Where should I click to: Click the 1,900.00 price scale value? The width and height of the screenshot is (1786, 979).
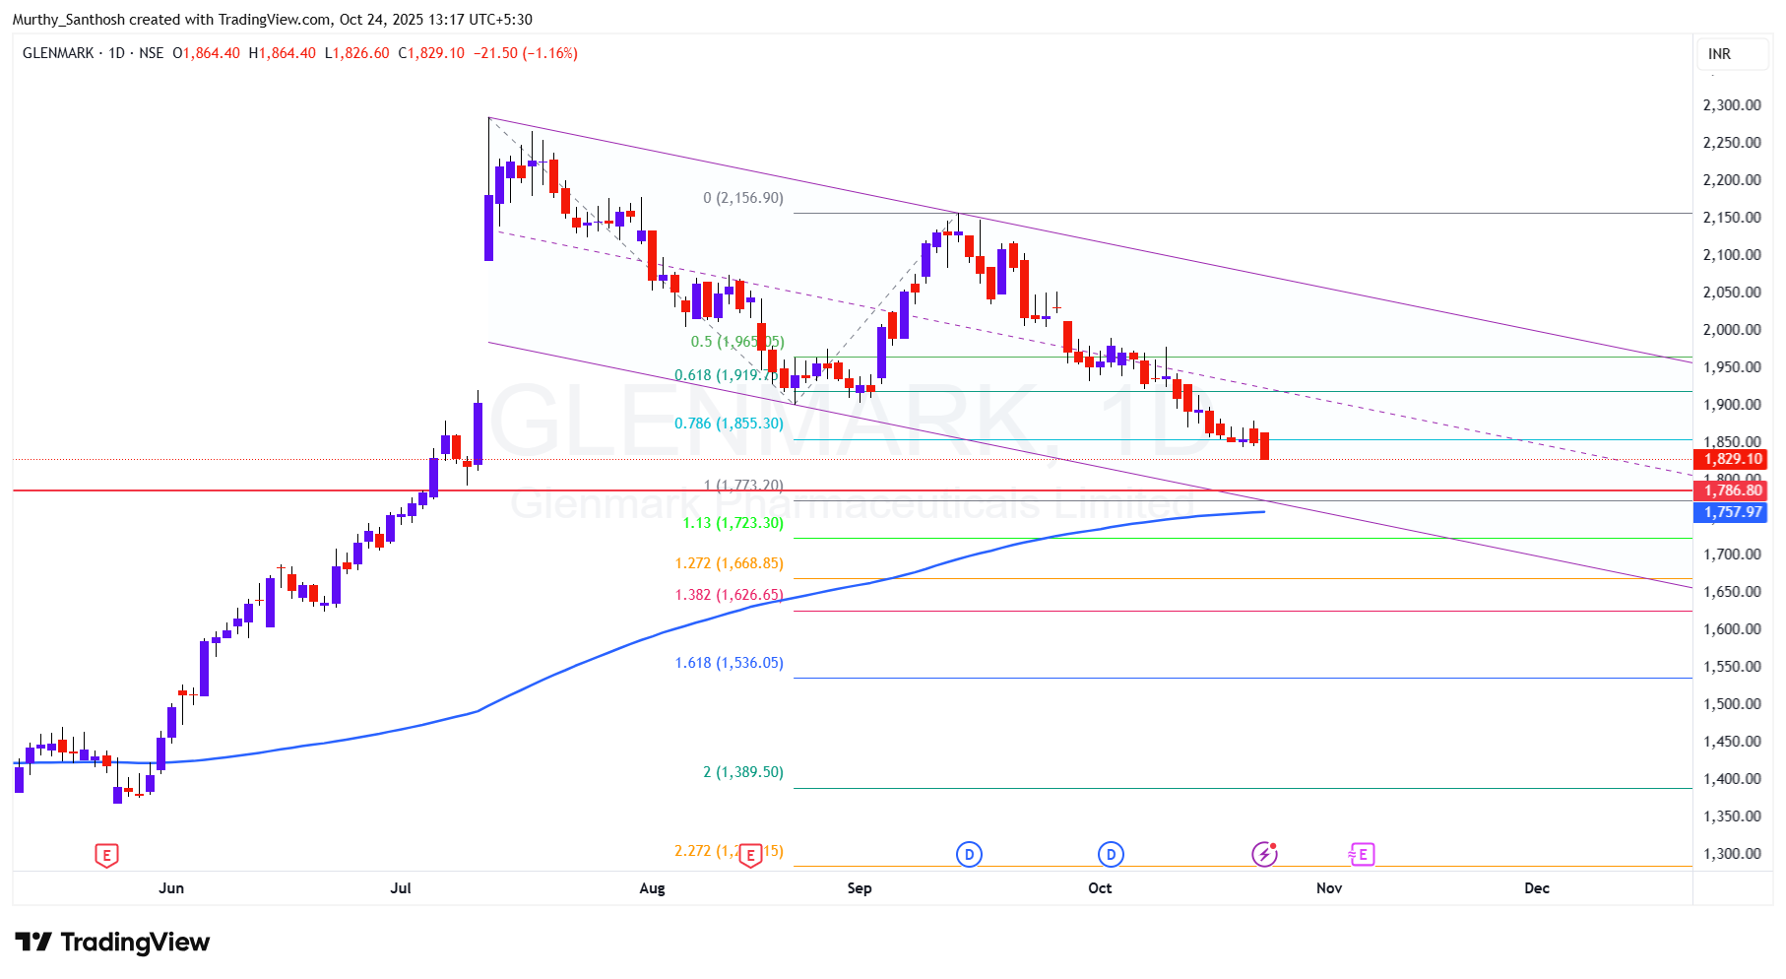pos(1732,405)
